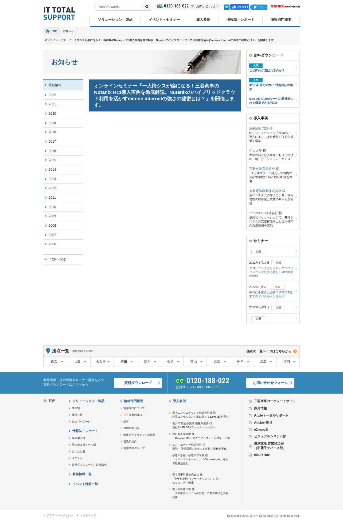Open 中央大学 様 case study

click(x=273, y=155)
